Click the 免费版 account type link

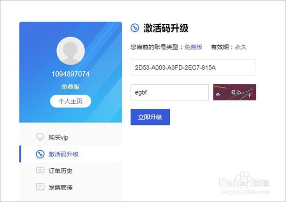pos(193,47)
